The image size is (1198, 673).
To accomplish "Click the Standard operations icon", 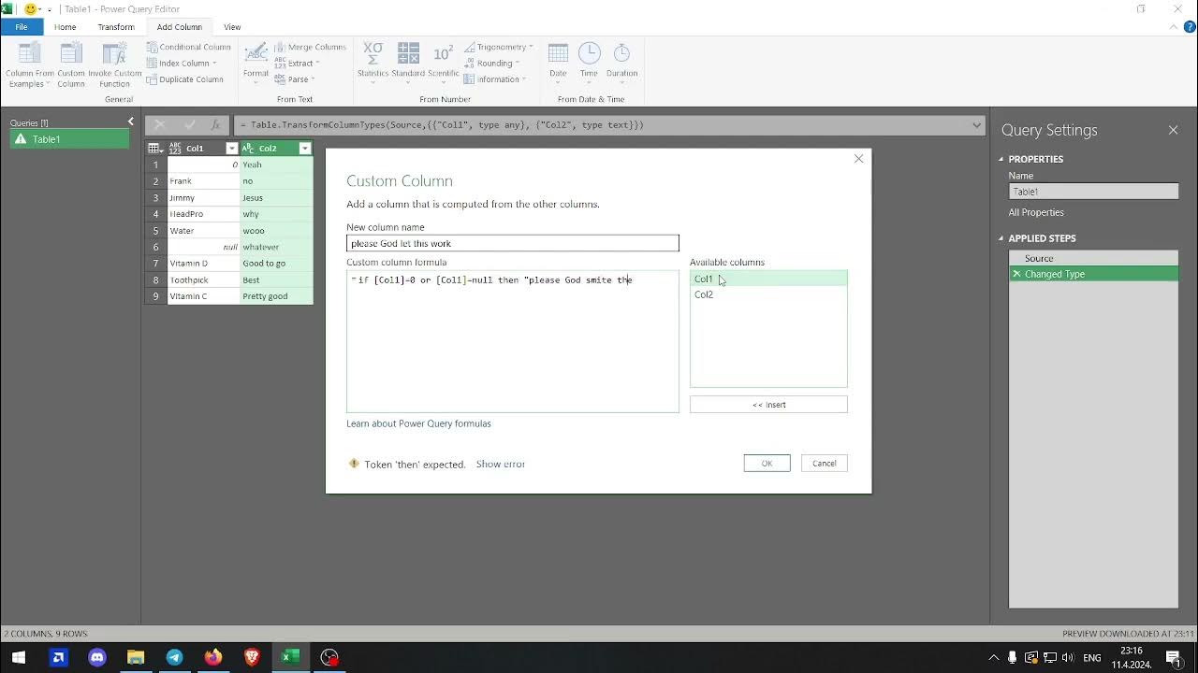I will [408, 54].
